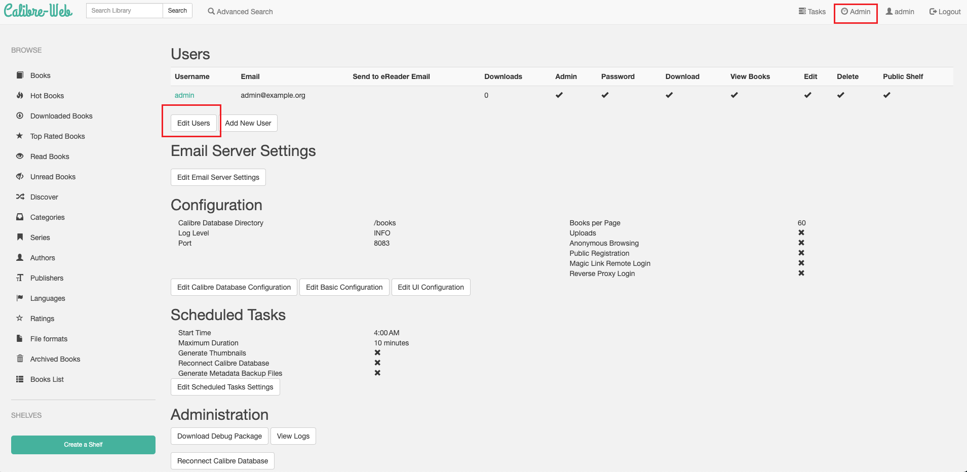Open the Admin page from navbar
The width and height of the screenshot is (967, 472).
coord(856,11)
